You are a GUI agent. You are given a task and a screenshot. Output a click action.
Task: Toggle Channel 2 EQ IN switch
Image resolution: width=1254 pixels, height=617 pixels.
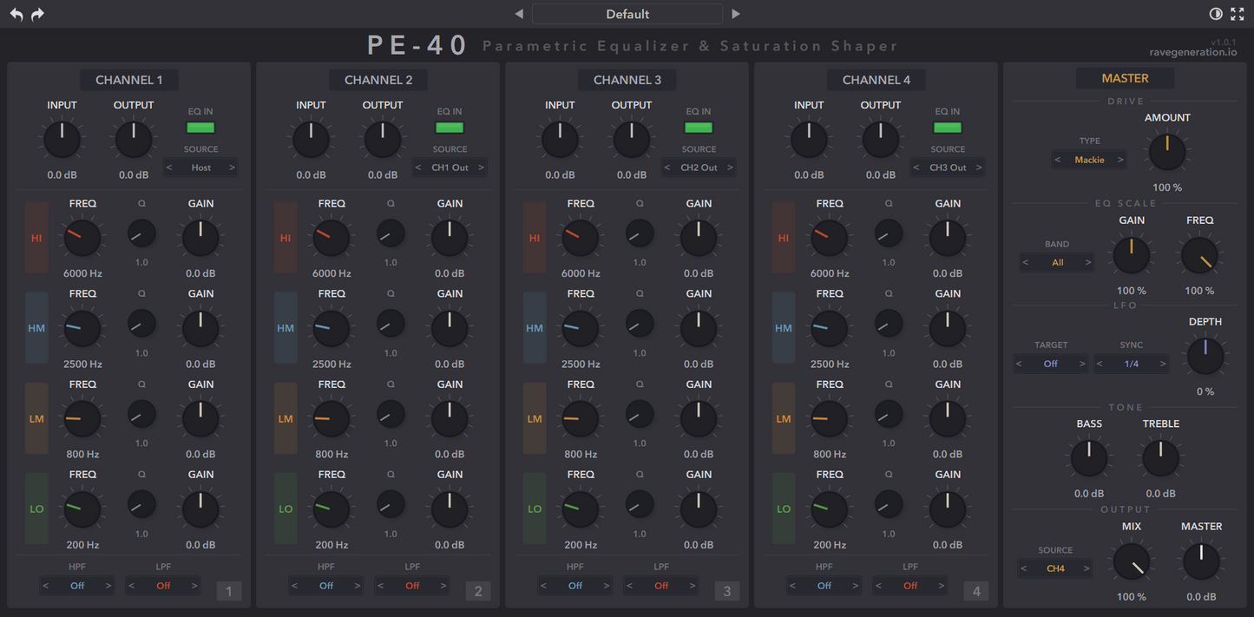(450, 128)
